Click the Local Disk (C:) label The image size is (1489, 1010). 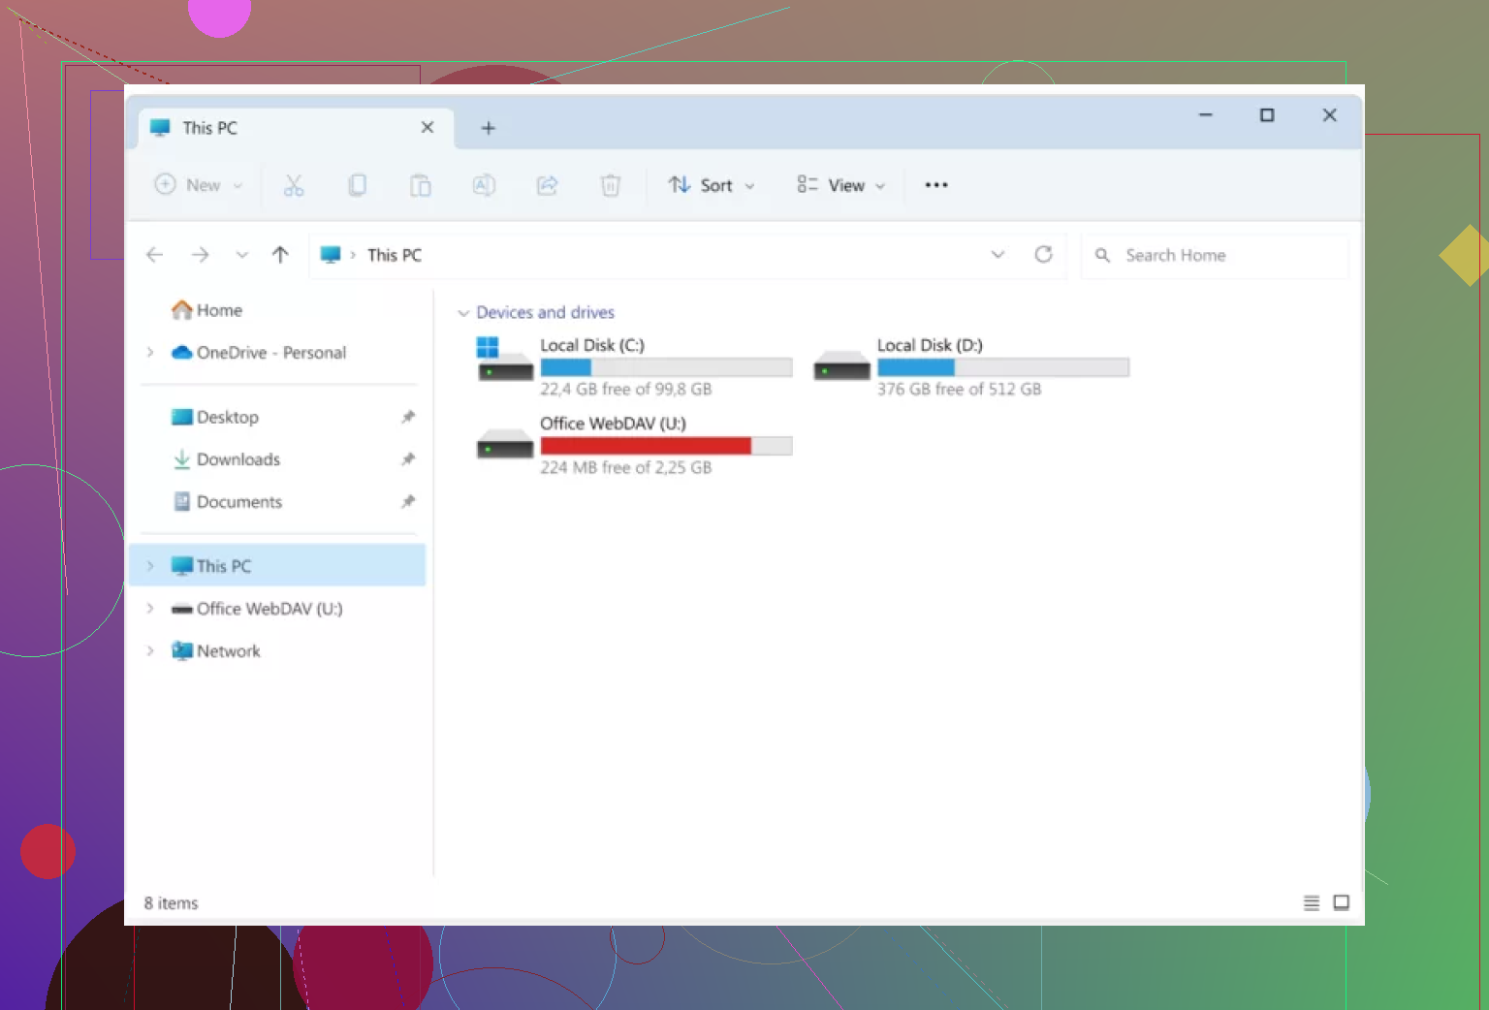coord(592,345)
